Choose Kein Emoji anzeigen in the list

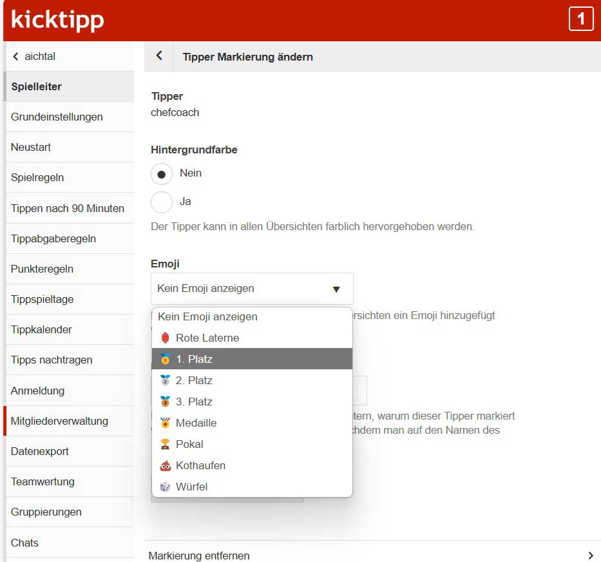point(207,316)
